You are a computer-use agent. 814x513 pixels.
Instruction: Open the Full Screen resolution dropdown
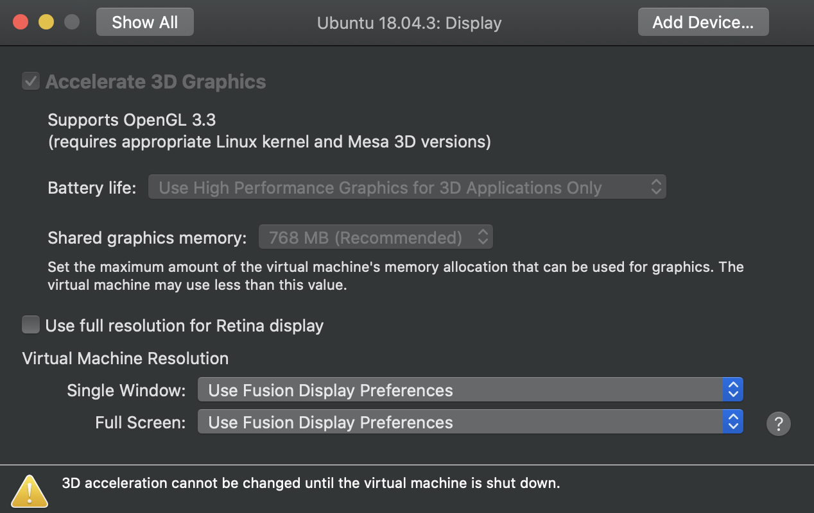pos(469,421)
